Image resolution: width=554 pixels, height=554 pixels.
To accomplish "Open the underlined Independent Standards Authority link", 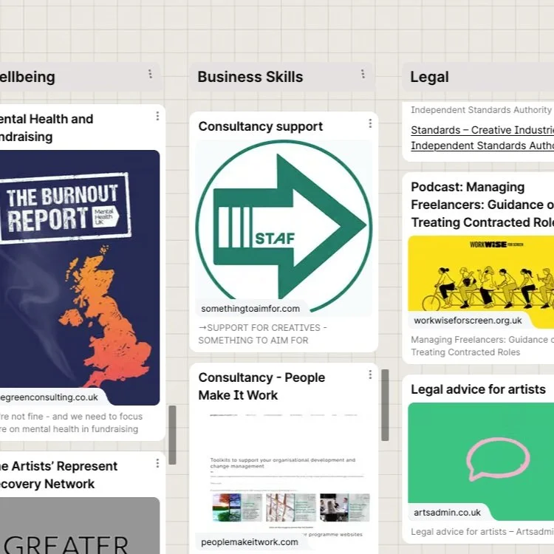I will [482, 146].
